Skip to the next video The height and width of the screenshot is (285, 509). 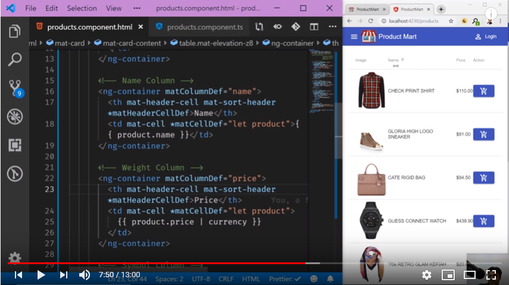pyautogui.click(x=64, y=275)
